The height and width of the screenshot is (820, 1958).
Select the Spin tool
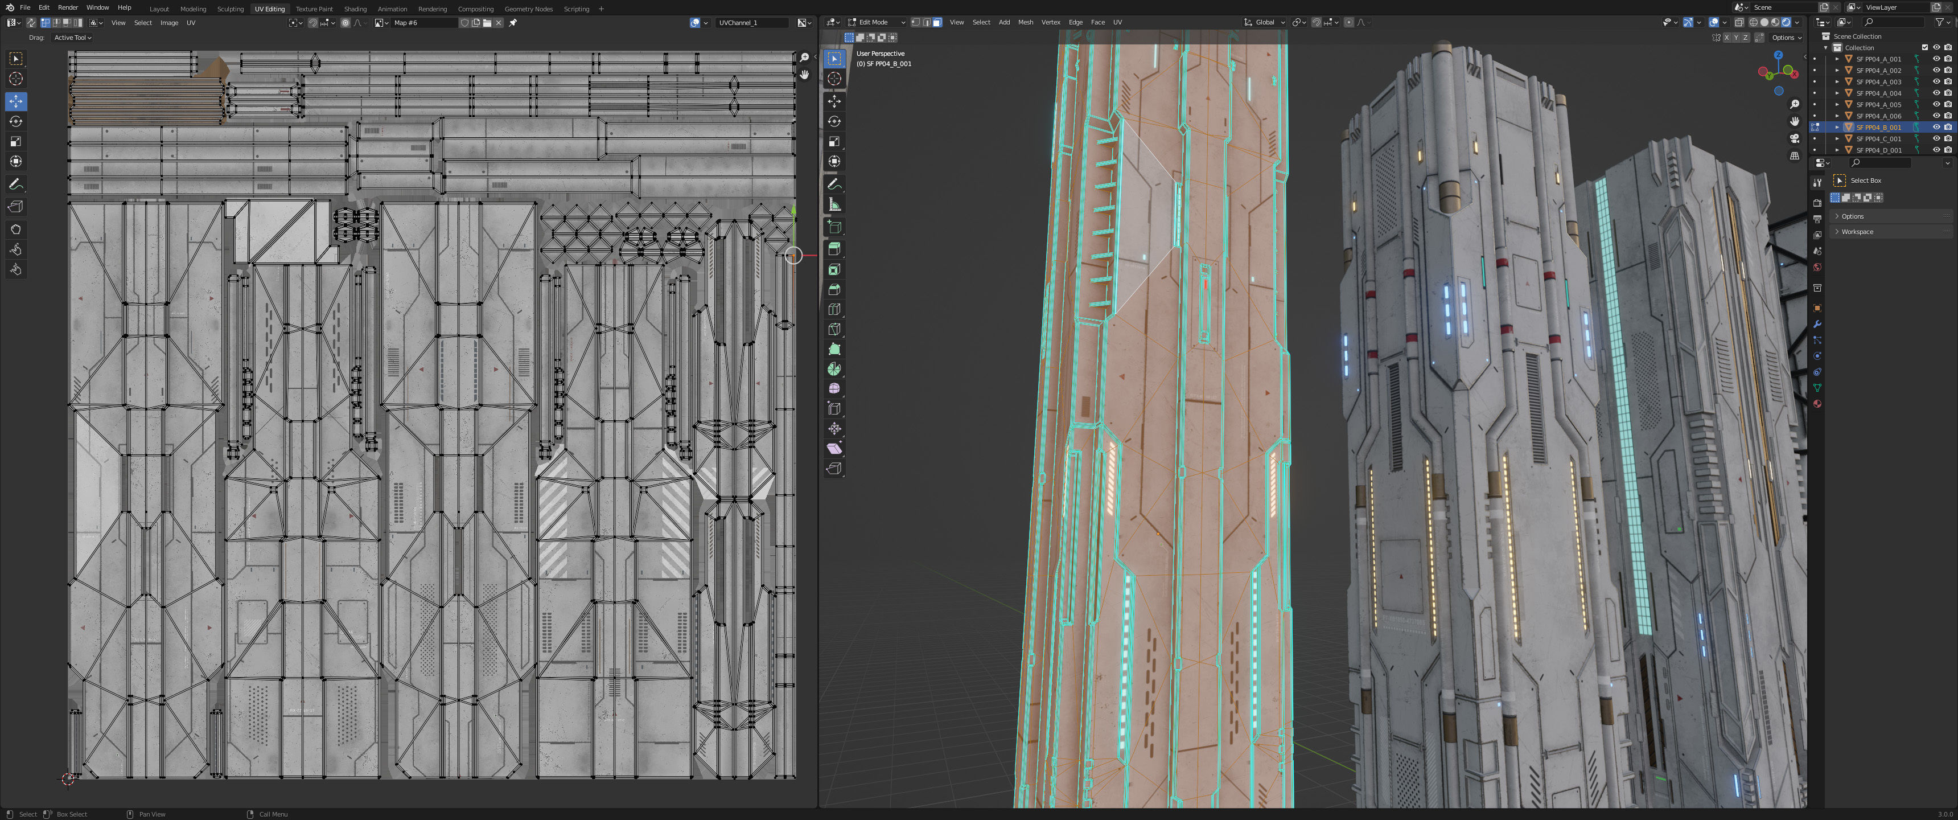(834, 369)
